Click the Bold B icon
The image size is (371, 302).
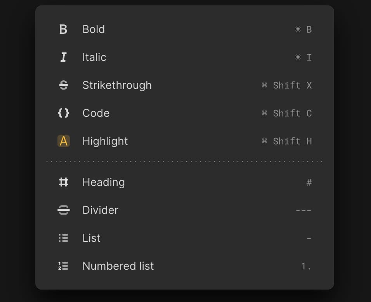[63, 30]
